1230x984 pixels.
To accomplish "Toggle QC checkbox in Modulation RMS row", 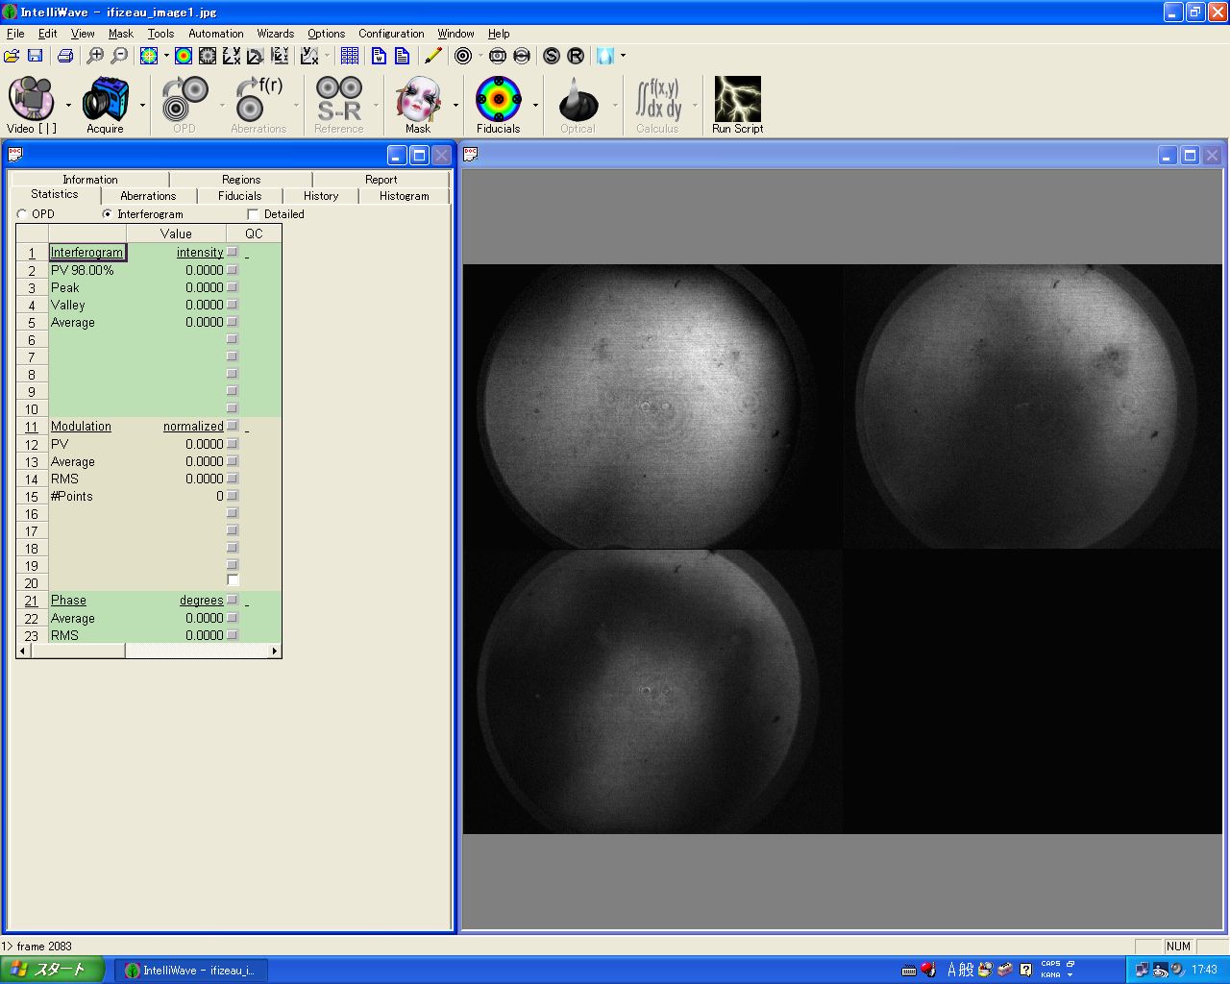I will tap(232, 479).
